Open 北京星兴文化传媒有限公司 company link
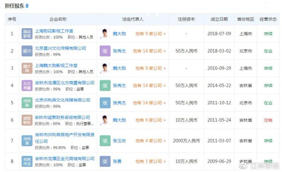 point(61,48)
